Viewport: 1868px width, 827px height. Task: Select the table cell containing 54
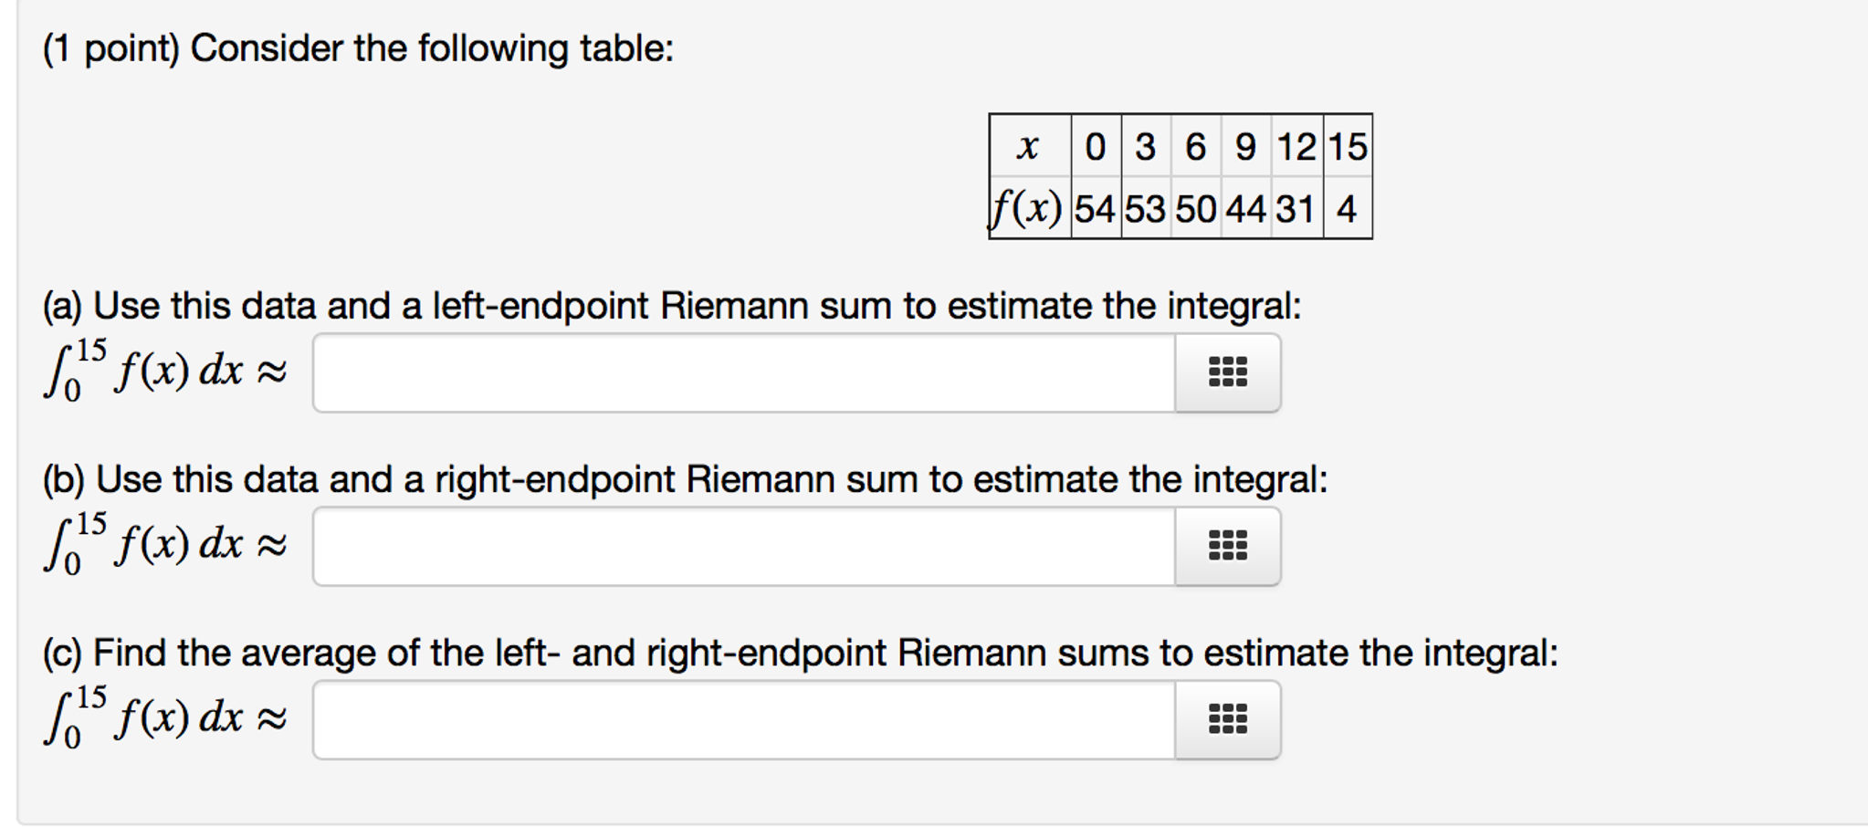tap(1097, 208)
